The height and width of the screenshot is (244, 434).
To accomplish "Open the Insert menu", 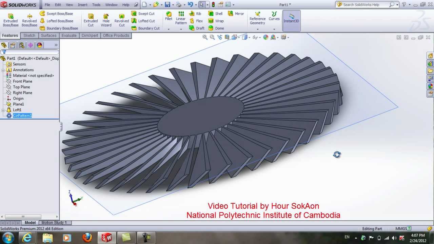I will coord(82,5).
